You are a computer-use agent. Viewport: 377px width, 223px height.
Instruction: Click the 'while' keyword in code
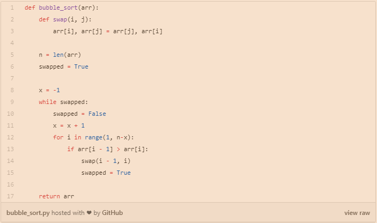click(x=47, y=102)
